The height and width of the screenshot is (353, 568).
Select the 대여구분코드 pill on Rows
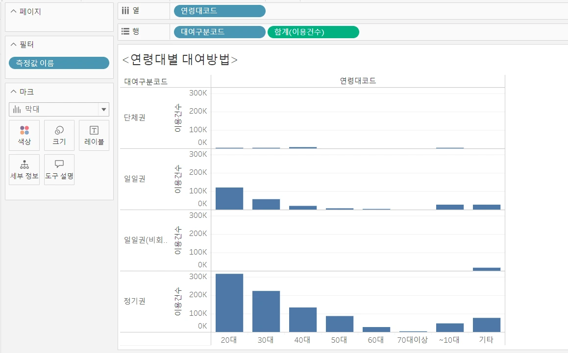click(219, 31)
